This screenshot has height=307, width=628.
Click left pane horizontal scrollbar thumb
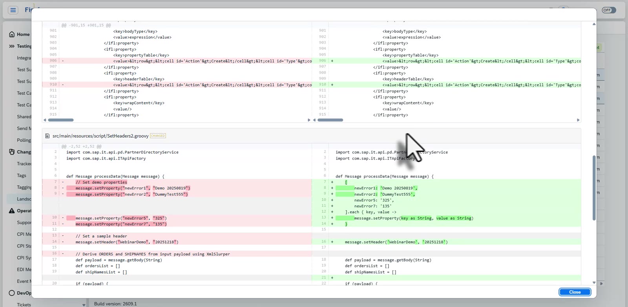coord(61,120)
